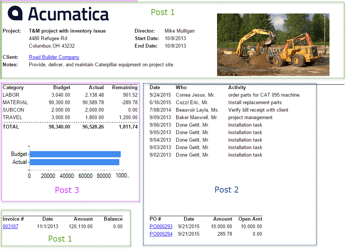Click the SUBCON category row label
This screenshot has height=251, width=346.
13,110
